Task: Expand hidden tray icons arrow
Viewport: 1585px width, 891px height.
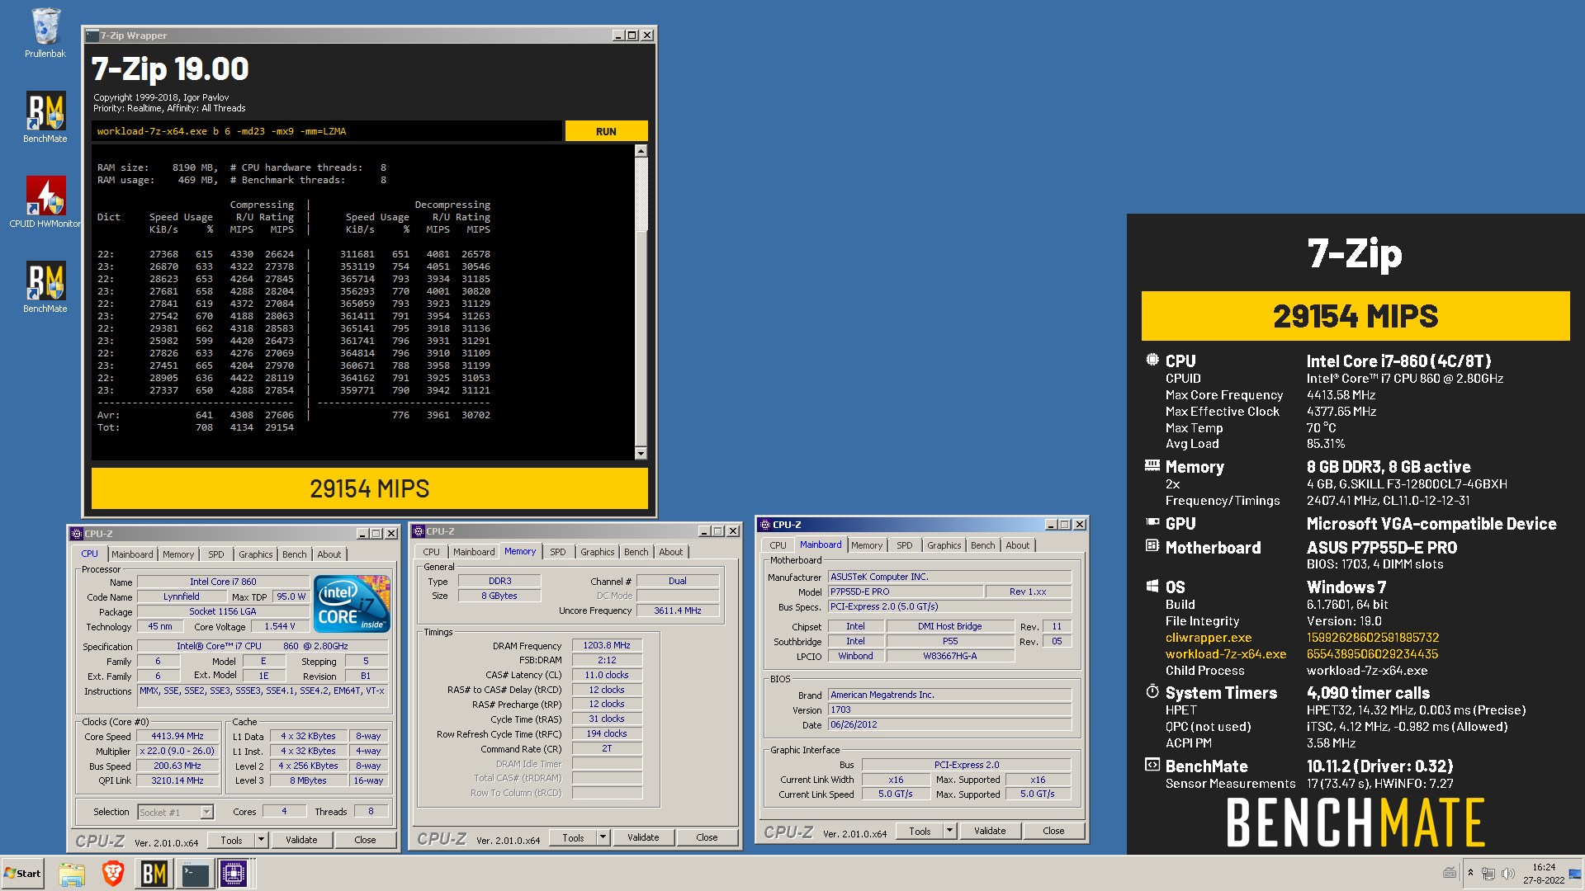Action: coord(1470,873)
